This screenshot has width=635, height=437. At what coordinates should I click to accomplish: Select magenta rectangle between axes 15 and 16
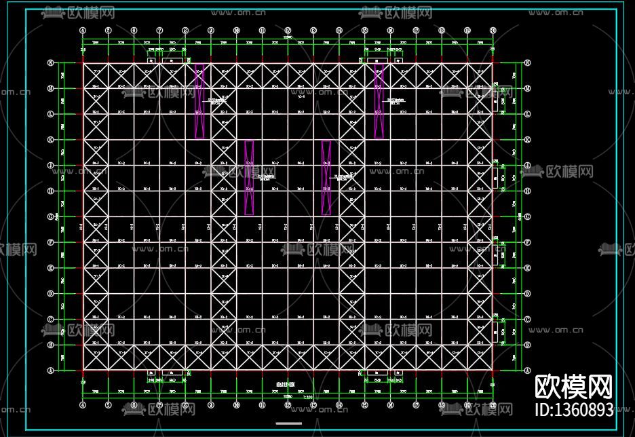pos(379,101)
